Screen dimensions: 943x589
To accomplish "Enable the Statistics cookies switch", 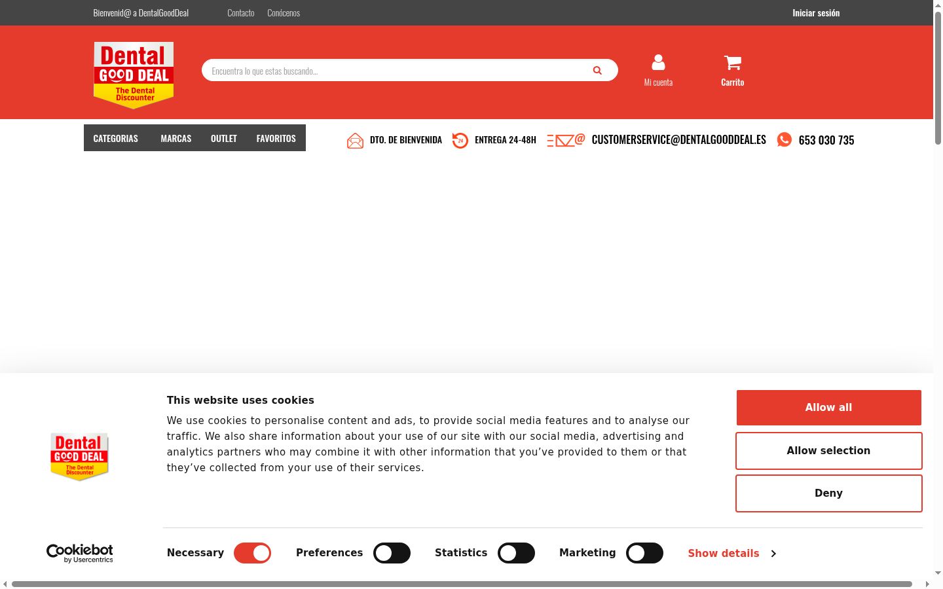I will 516,553.
